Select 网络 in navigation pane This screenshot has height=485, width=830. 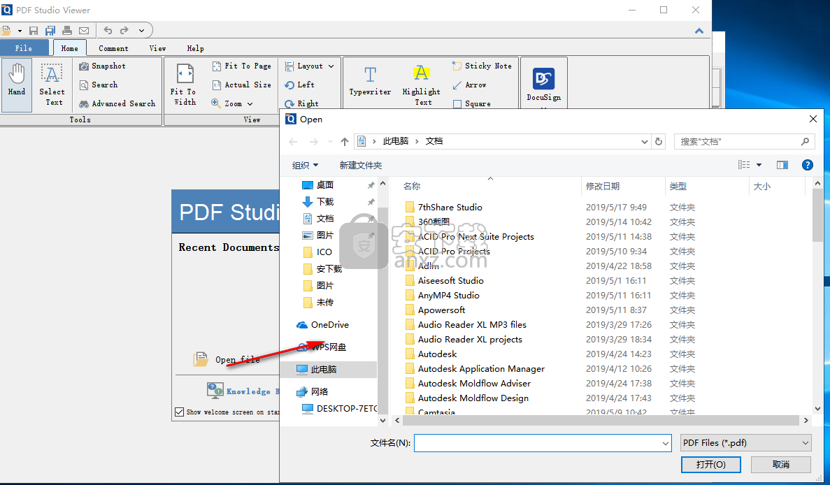point(319,391)
